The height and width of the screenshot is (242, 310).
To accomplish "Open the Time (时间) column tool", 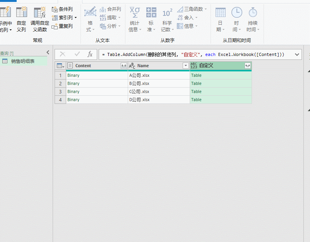I will tap(236, 19).
